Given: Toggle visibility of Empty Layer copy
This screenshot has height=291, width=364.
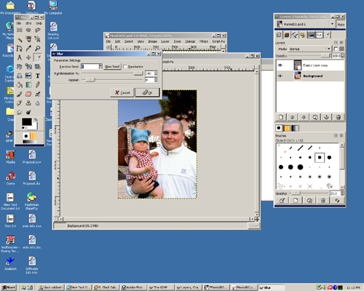Looking at the screenshot, I should [x=280, y=65].
